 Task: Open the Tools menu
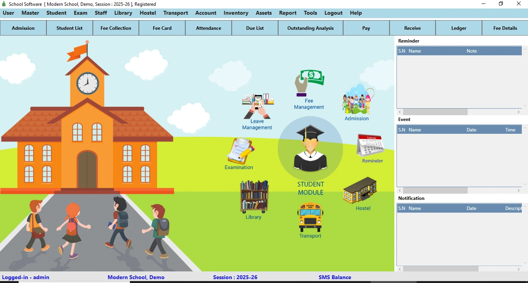click(310, 13)
